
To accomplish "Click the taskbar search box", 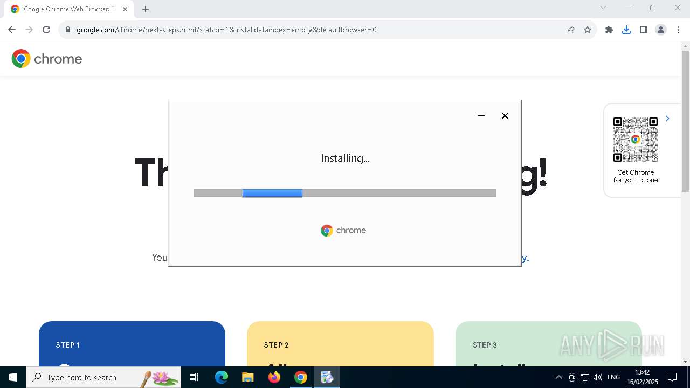I will pos(103,377).
